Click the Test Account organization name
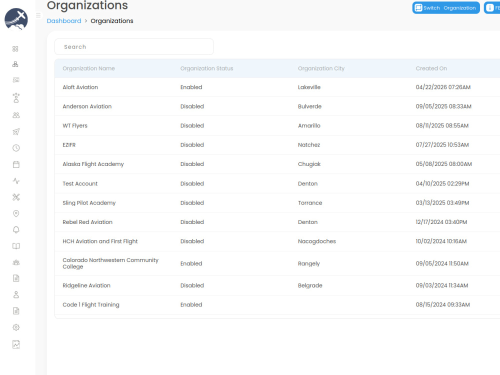This screenshot has height=375, width=500. pos(80,183)
